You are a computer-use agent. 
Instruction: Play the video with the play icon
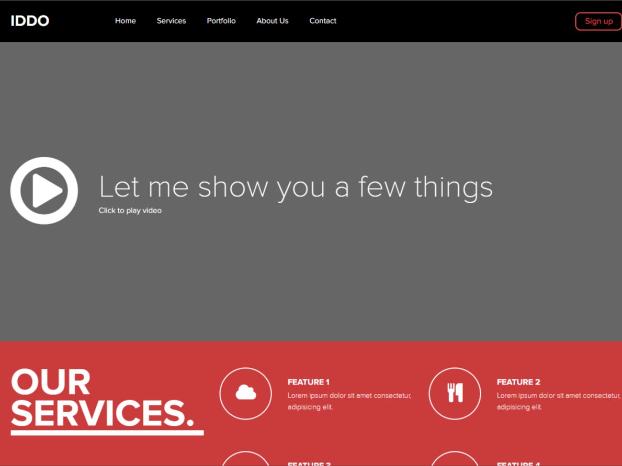point(44,191)
